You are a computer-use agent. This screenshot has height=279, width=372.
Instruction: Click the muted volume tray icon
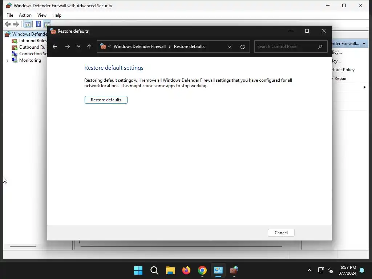pos(330,270)
